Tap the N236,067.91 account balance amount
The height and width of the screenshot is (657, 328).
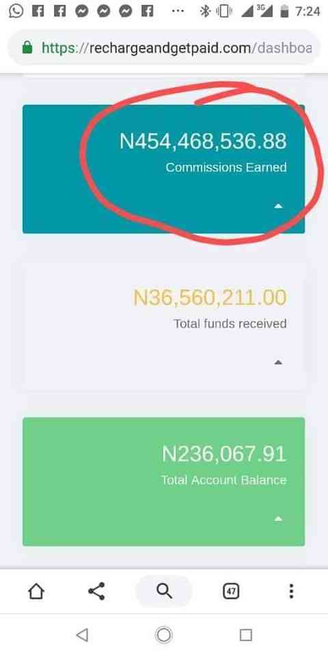tap(224, 454)
